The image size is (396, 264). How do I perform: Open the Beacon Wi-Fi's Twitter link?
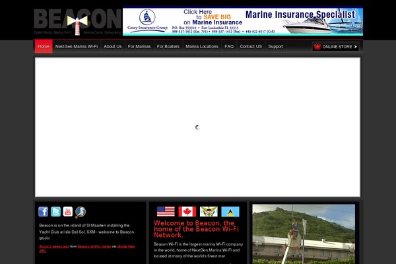(94, 246)
